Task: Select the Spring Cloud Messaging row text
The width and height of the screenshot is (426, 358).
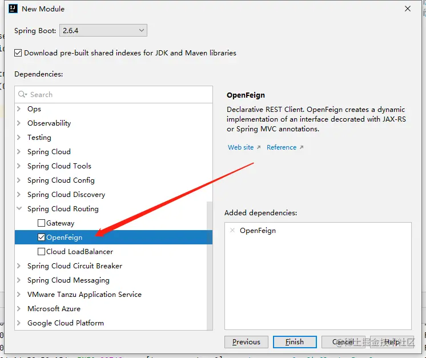Action: point(69,280)
